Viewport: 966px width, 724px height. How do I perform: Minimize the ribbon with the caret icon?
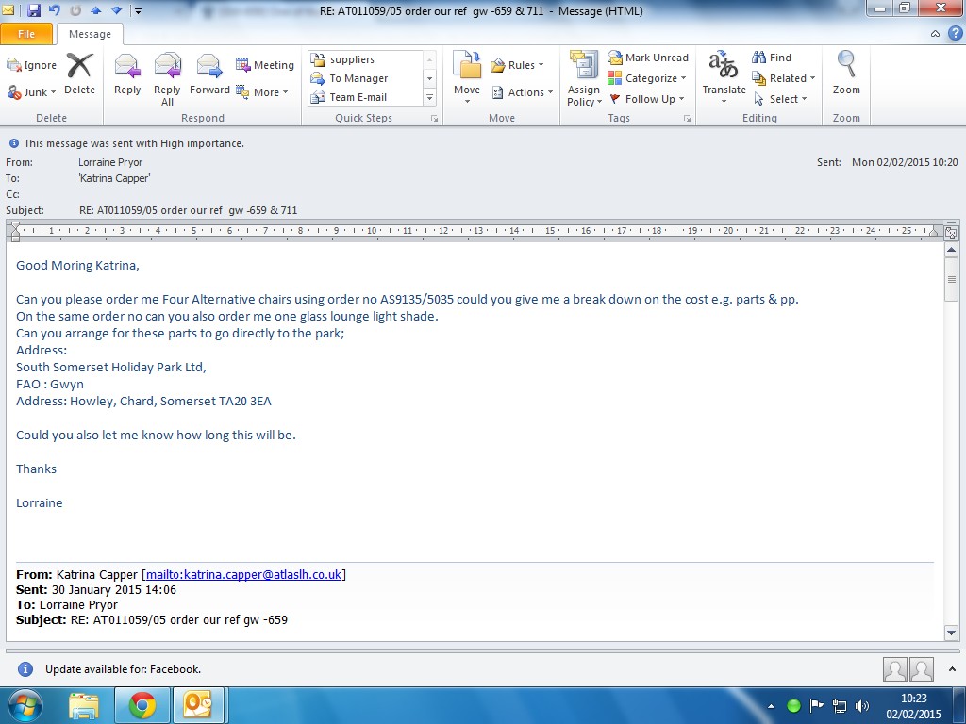(x=935, y=34)
